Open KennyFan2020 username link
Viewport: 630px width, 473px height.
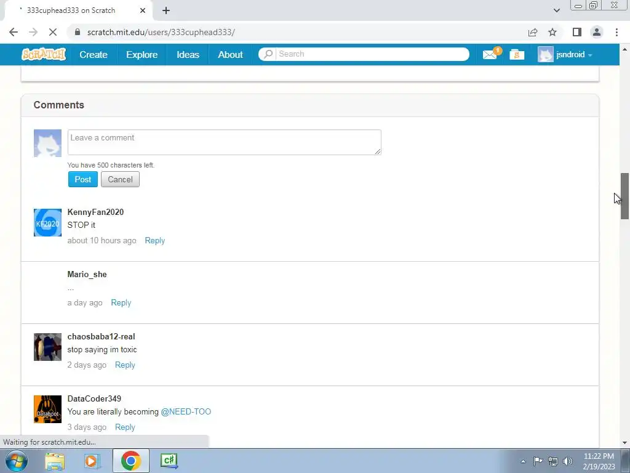point(95,212)
